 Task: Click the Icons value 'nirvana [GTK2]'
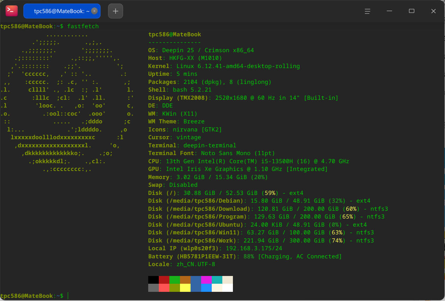pos(198,130)
